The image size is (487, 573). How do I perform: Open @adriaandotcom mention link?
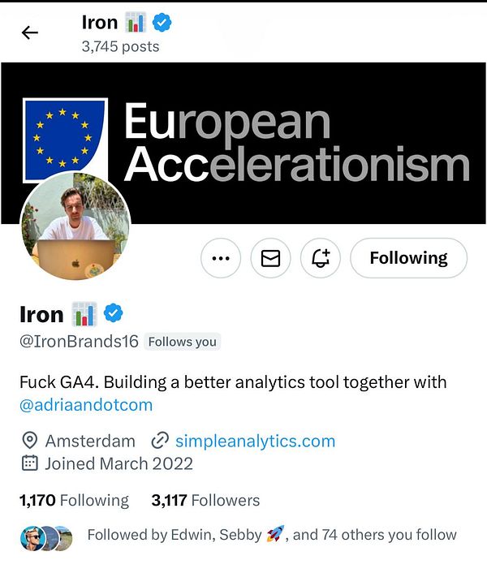[x=86, y=404]
